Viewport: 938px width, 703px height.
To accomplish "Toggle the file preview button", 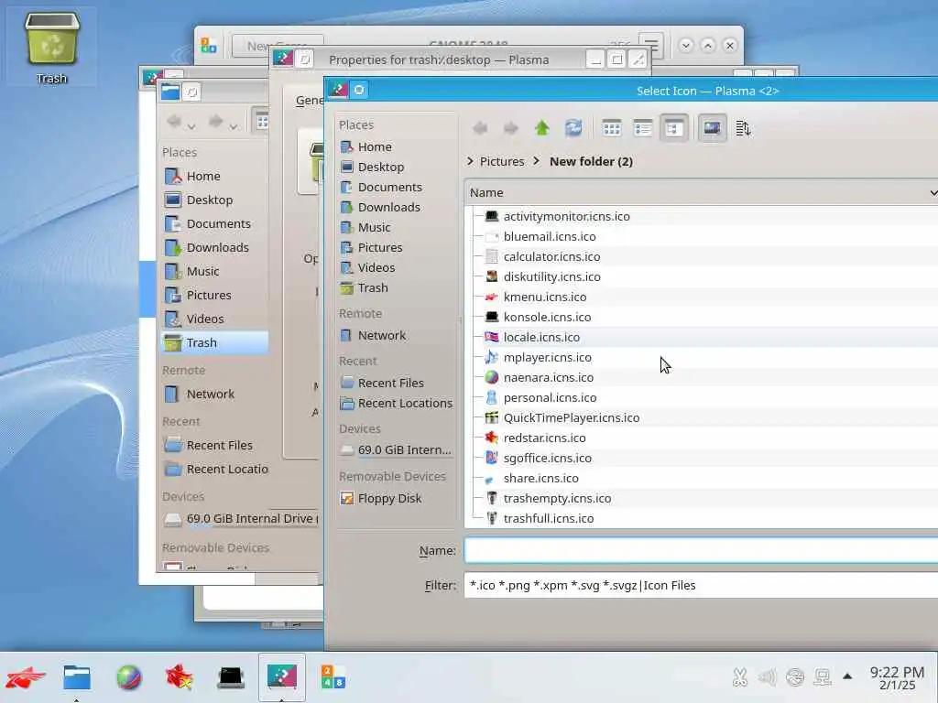I will (x=712, y=128).
